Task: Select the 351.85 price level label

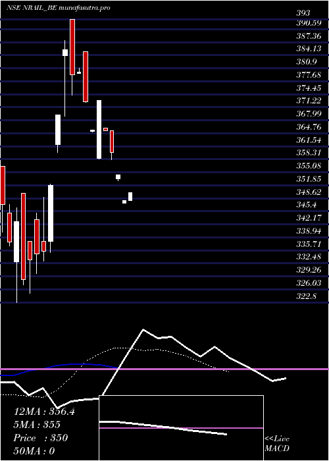Action: [x=309, y=178]
